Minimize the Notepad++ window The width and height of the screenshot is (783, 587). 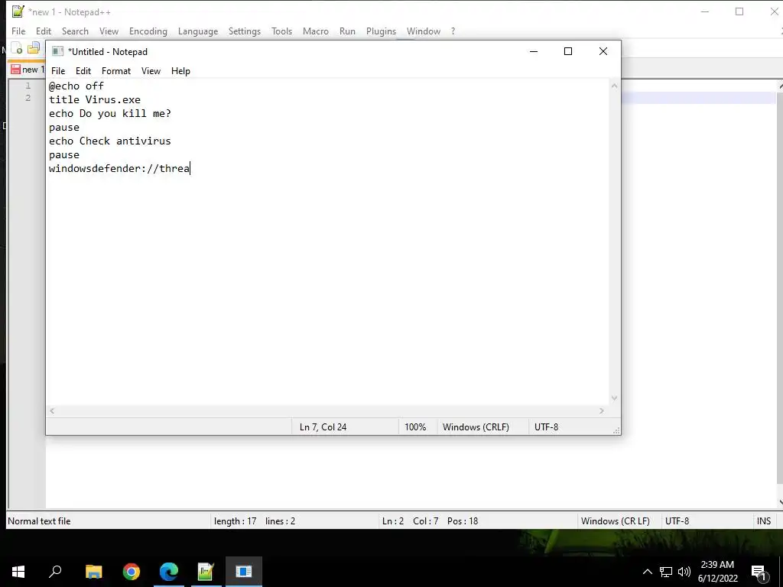coord(705,11)
